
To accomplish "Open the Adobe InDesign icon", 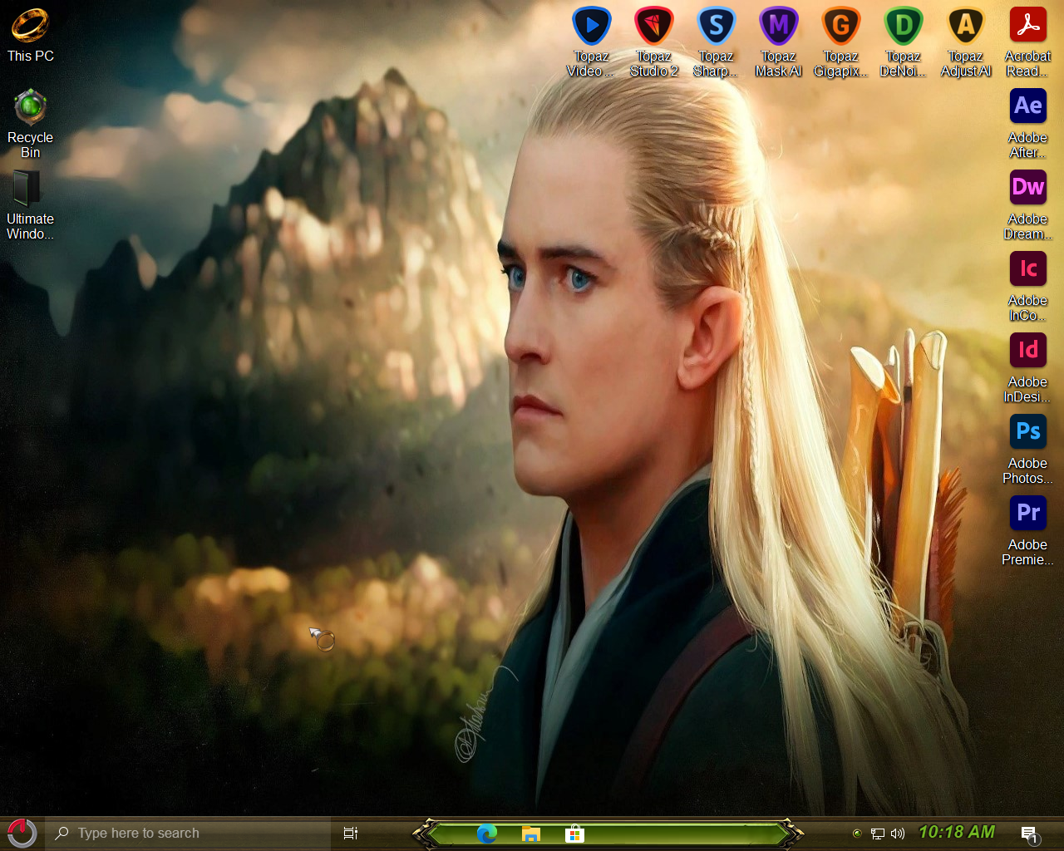I will point(1027,367).
